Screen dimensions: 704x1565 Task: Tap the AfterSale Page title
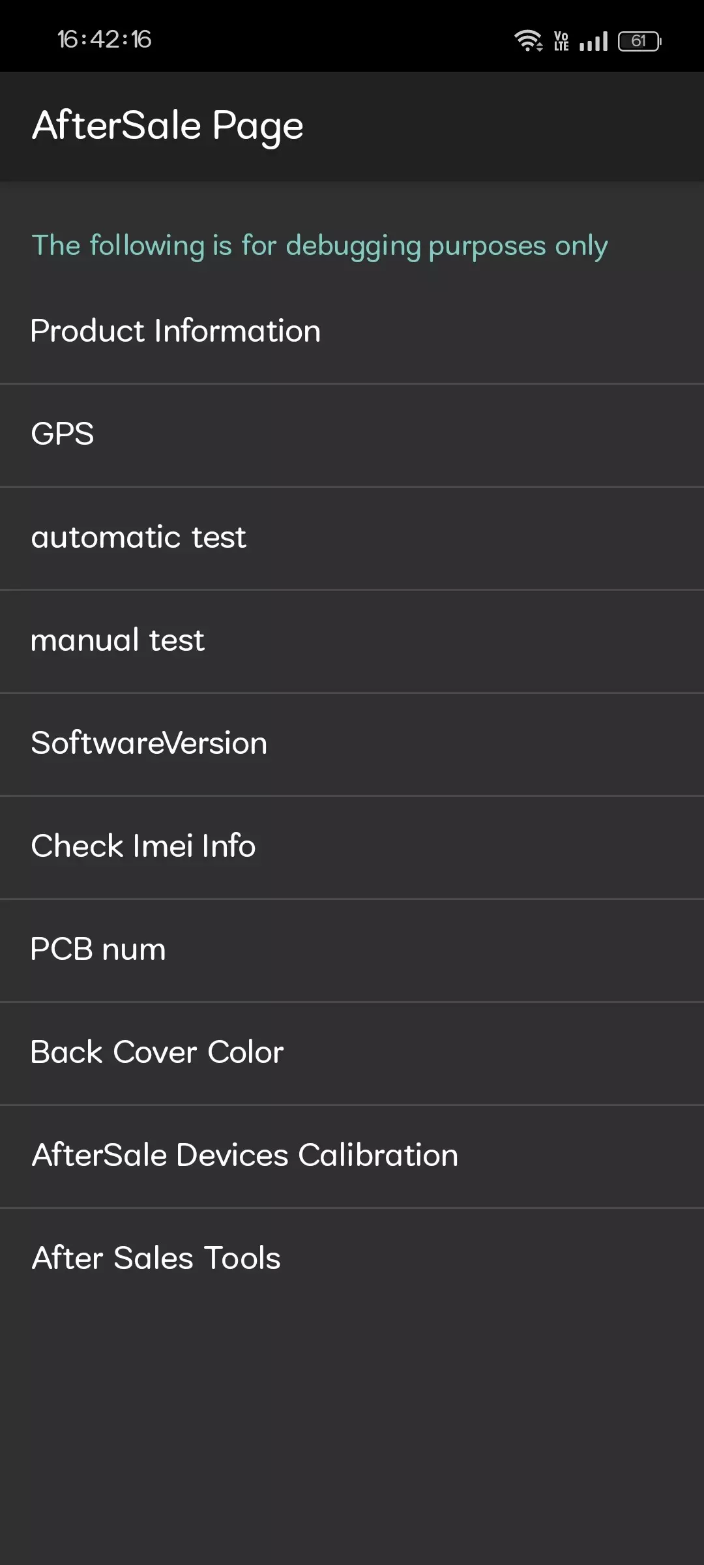tap(168, 125)
